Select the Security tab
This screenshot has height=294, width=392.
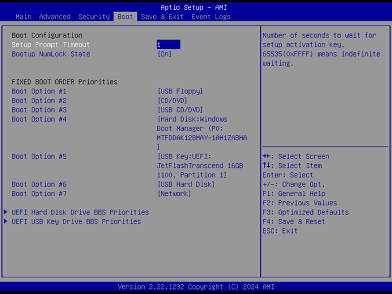(94, 17)
